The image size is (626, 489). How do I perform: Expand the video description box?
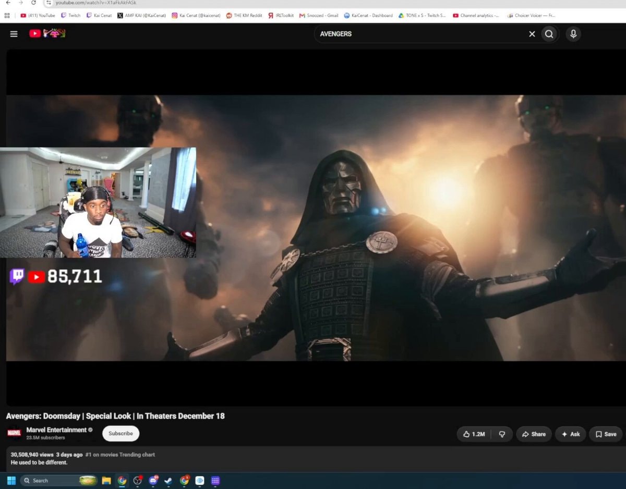316,459
